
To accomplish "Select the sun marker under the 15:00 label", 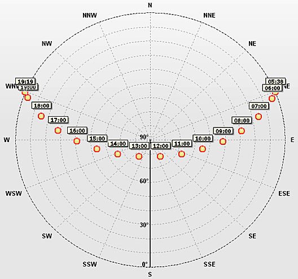I will pyautogui.click(x=97, y=149).
